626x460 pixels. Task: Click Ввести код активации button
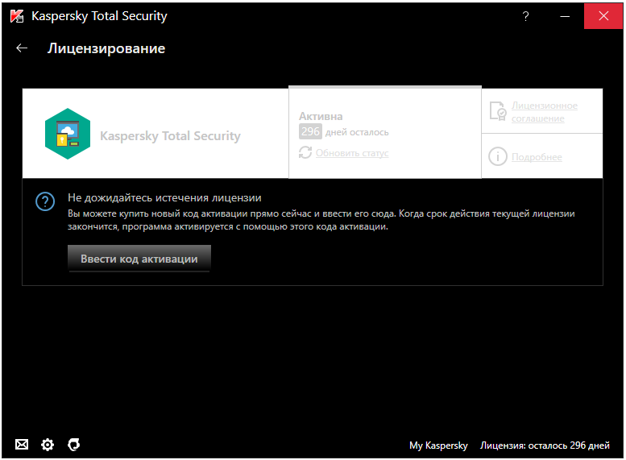139,259
